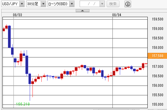This screenshot has height=110, width=167.
Task: Click the 159.500 price axis label
Action: [x=158, y=19]
